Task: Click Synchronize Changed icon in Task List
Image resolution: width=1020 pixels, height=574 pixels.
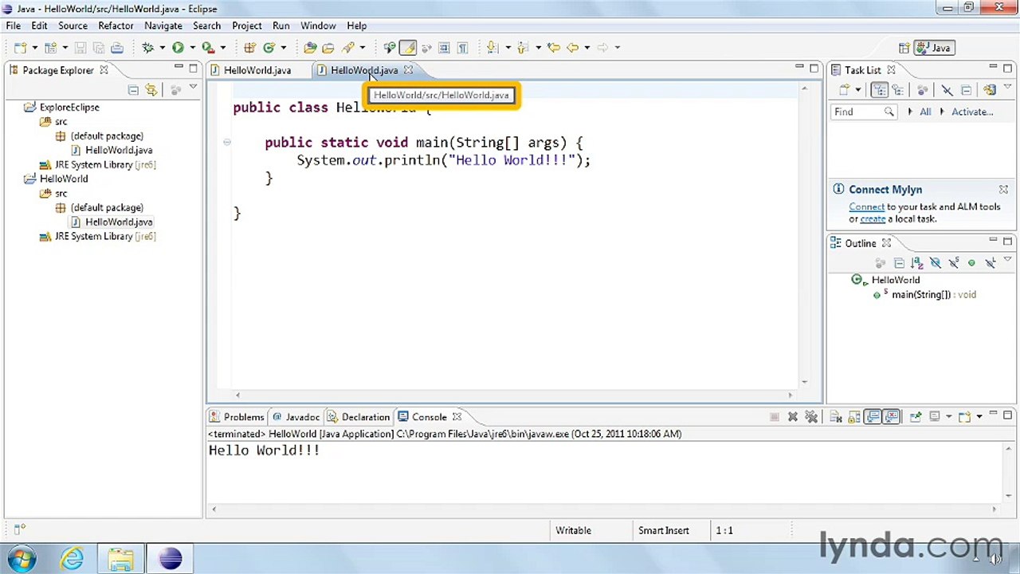Action: pos(989,90)
